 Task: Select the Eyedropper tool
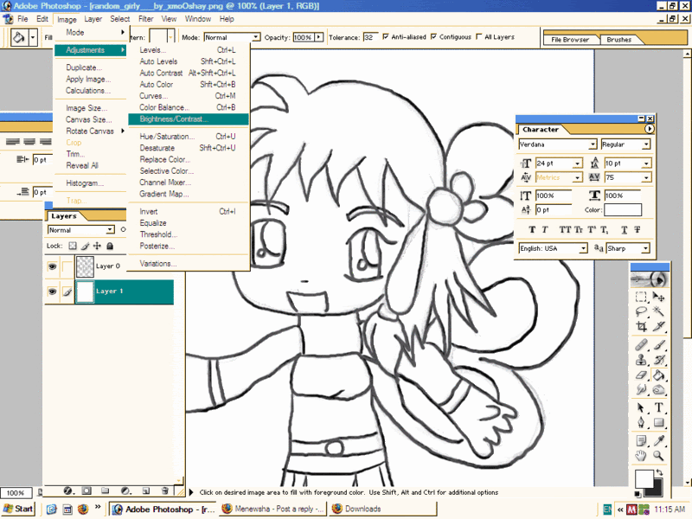pyautogui.click(x=658, y=441)
